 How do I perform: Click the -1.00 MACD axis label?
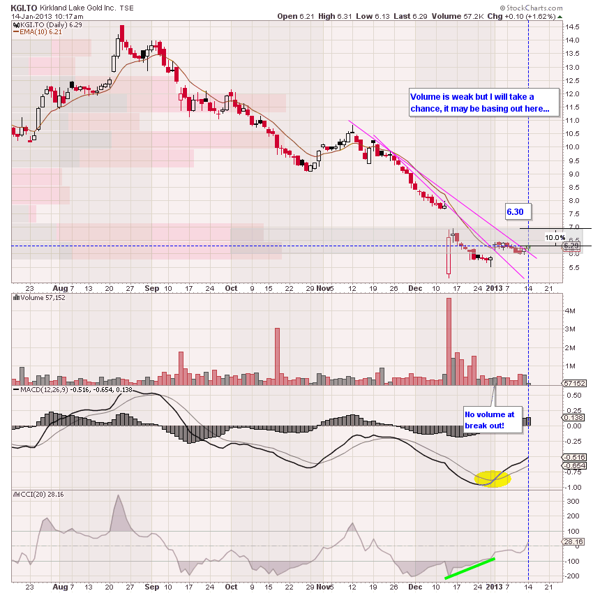(573, 488)
